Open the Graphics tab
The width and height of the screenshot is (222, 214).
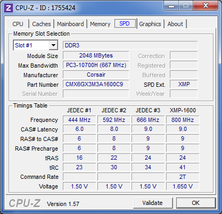[150, 24]
